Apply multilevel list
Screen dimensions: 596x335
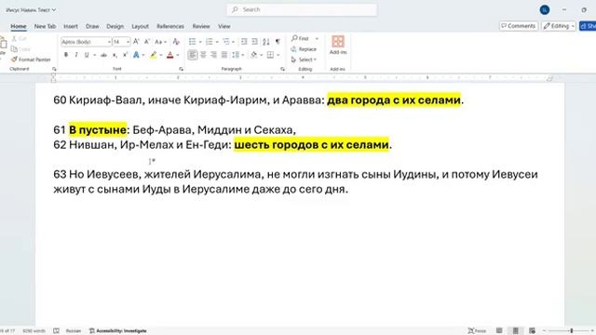(x=226, y=41)
